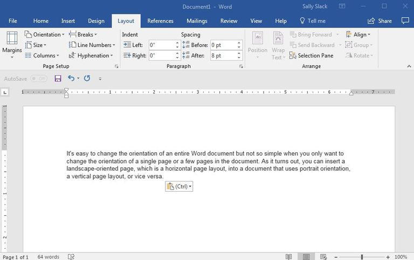The width and height of the screenshot is (414, 260).
Task: Open the Hyphenation menu
Action: (x=91, y=55)
